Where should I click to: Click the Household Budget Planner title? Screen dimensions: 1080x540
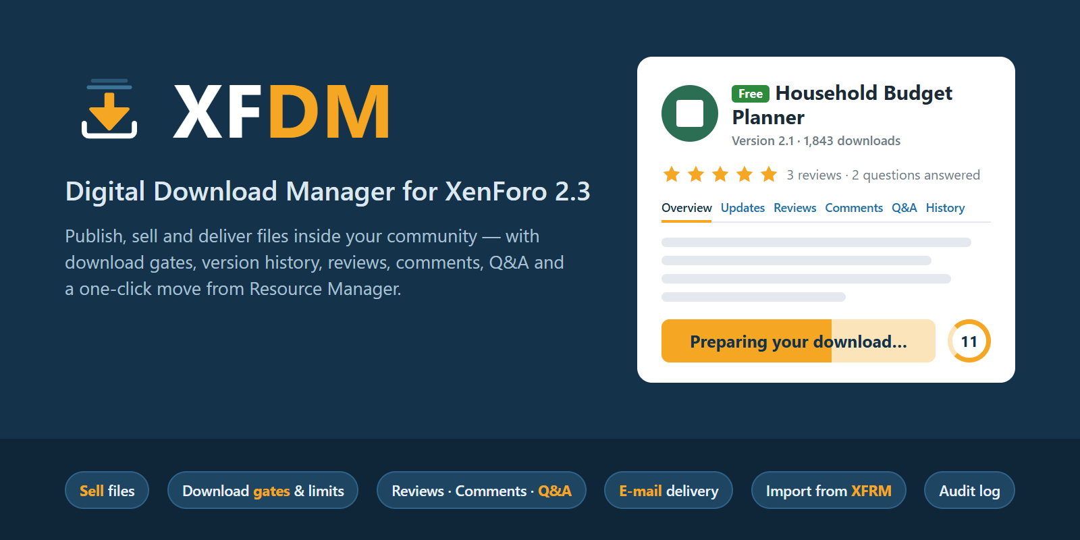(842, 105)
